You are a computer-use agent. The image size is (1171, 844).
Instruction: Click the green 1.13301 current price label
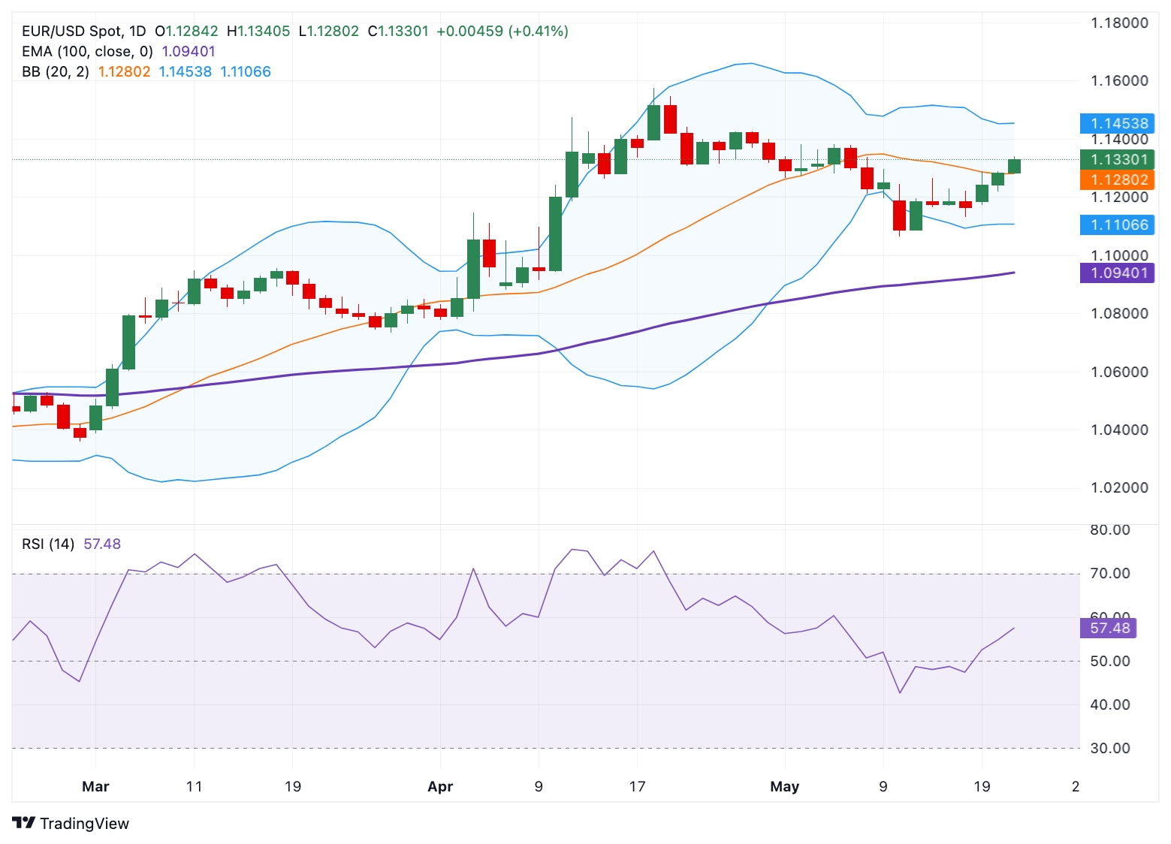(x=1117, y=159)
